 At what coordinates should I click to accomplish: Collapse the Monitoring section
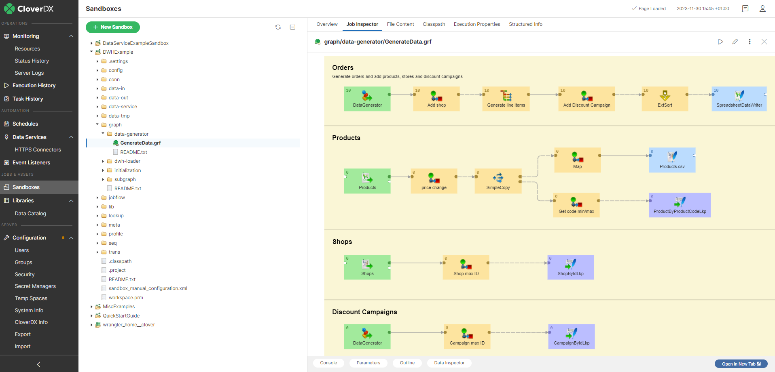(71, 36)
